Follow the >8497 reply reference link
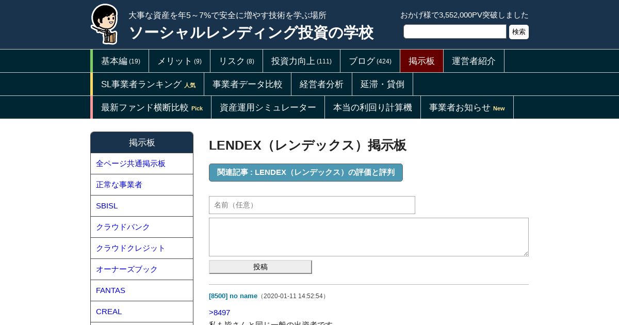 tap(220, 313)
